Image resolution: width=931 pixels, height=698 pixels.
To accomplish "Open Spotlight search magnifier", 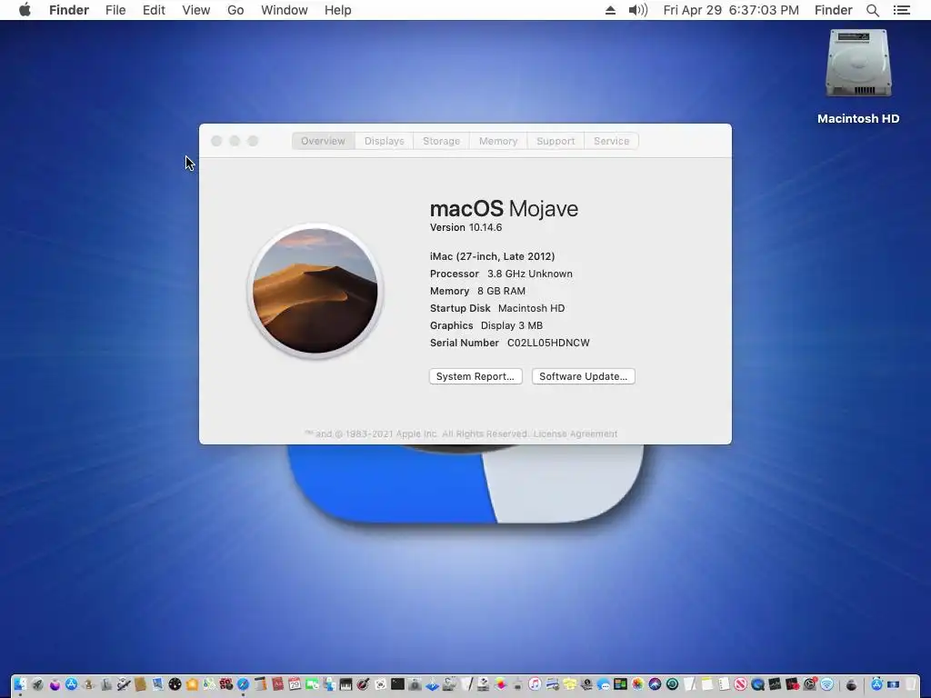I will 872,10.
